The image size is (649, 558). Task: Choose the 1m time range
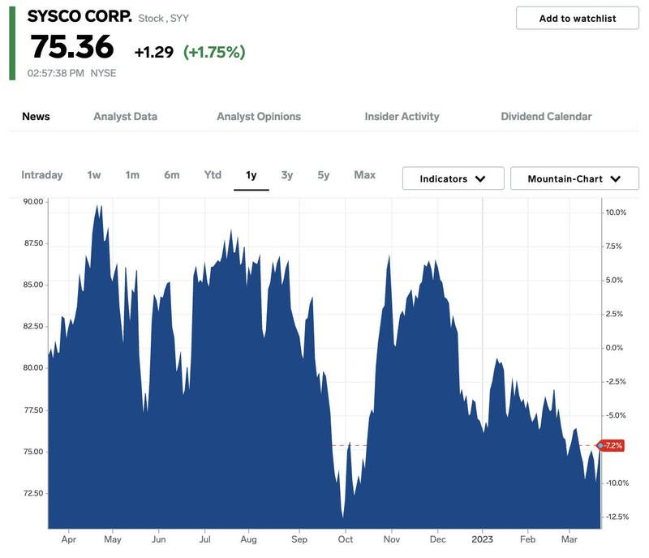[132, 175]
